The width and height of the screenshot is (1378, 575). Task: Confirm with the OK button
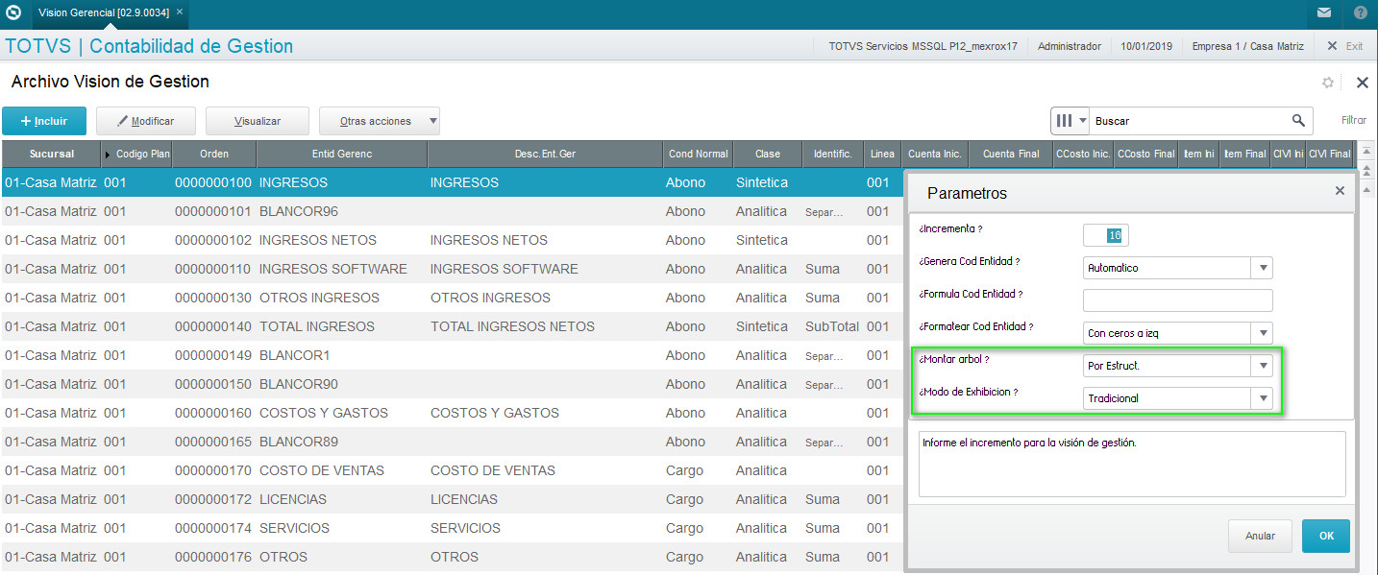(1326, 536)
